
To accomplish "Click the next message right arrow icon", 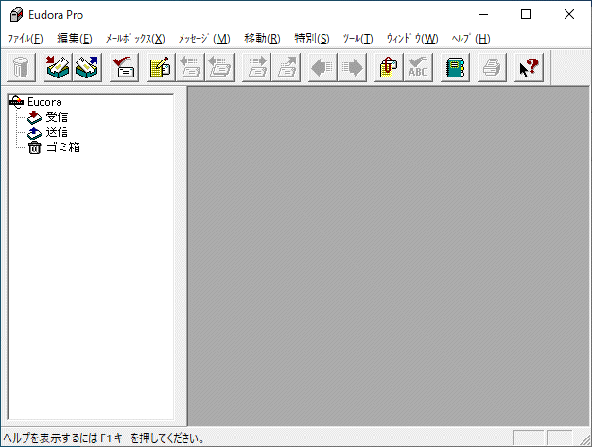I will (x=352, y=67).
